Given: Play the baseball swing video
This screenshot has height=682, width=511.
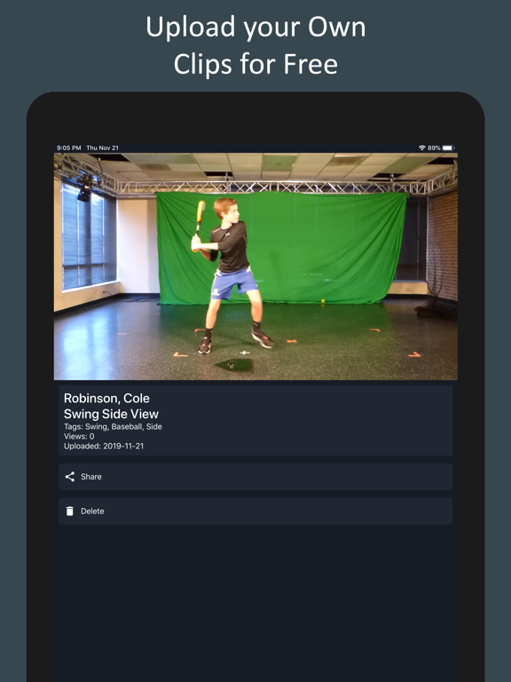Looking at the screenshot, I should coord(255,266).
